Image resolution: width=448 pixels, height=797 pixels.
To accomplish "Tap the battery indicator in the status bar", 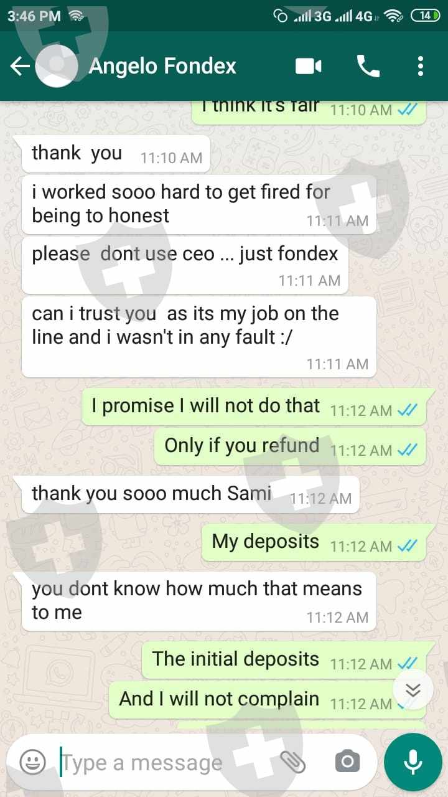I will pyautogui.click(x=425, y=16).
